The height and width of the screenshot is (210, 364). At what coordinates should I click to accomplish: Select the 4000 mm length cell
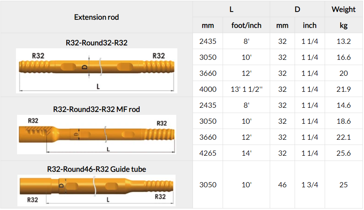click(x=208, y=89)
